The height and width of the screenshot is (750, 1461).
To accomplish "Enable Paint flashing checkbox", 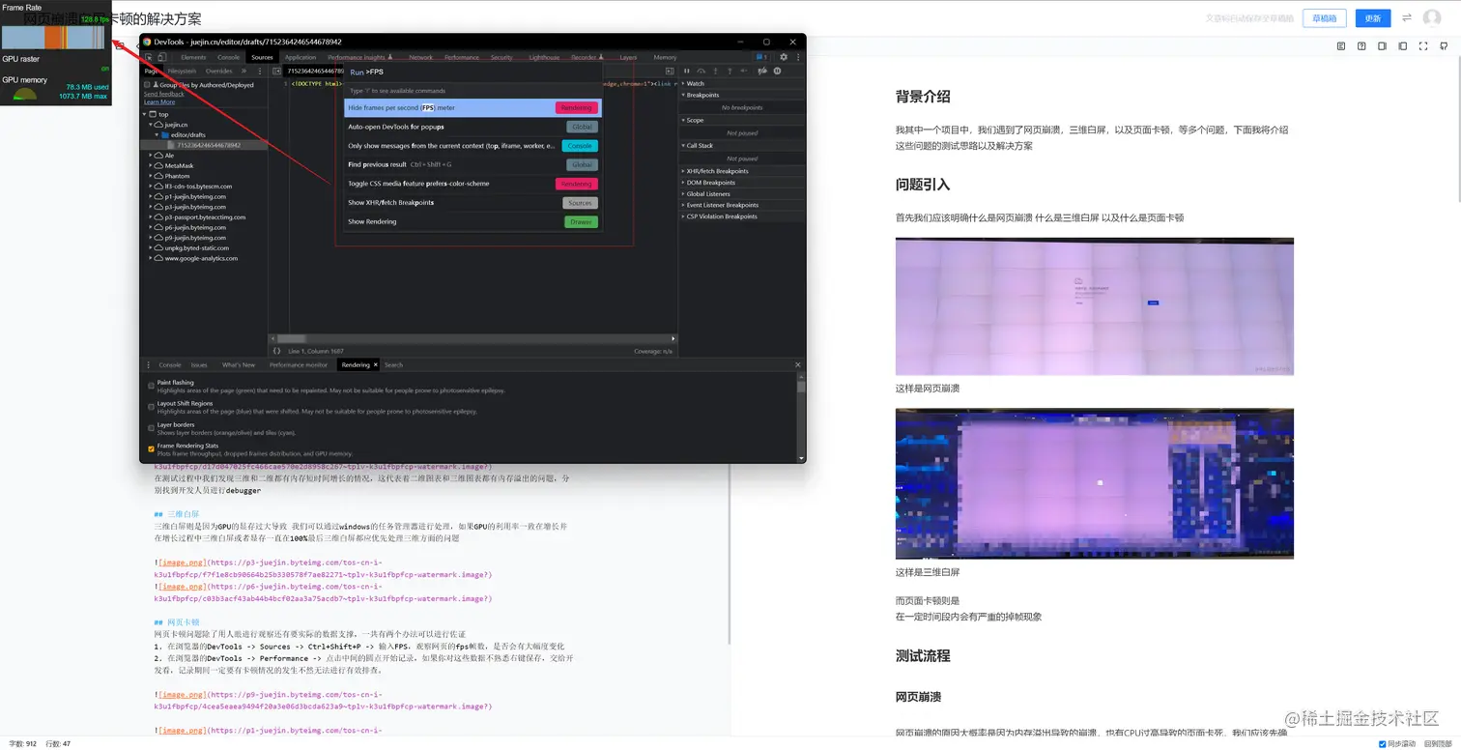I will 151,385.
